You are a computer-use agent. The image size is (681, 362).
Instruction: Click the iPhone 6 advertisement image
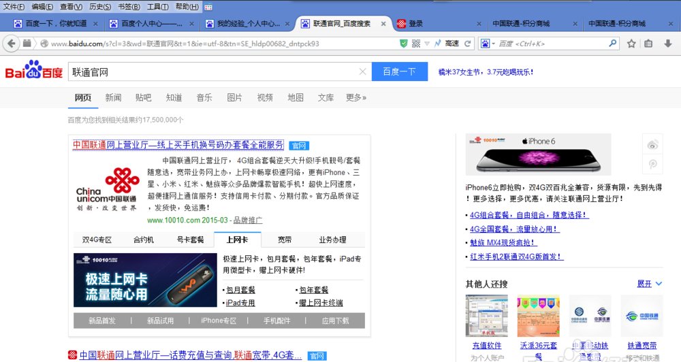538,154
